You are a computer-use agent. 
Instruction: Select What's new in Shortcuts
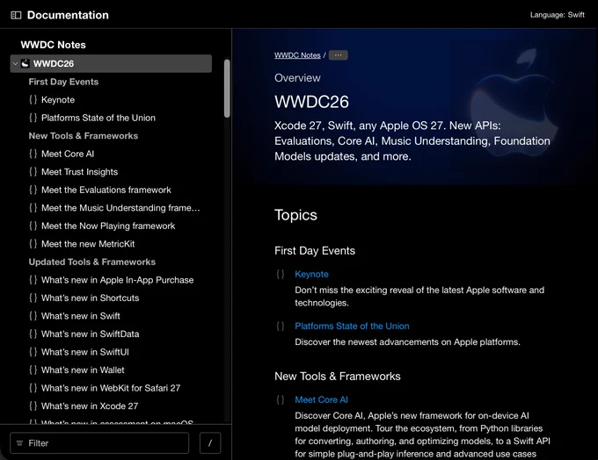click(90, 298)
